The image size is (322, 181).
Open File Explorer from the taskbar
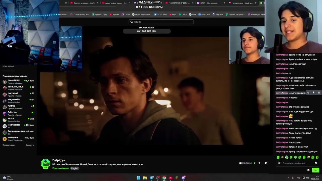click(x=145, y=178)
